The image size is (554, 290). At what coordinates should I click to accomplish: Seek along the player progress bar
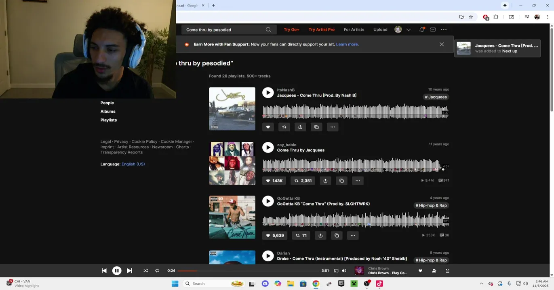coord(248,271)
